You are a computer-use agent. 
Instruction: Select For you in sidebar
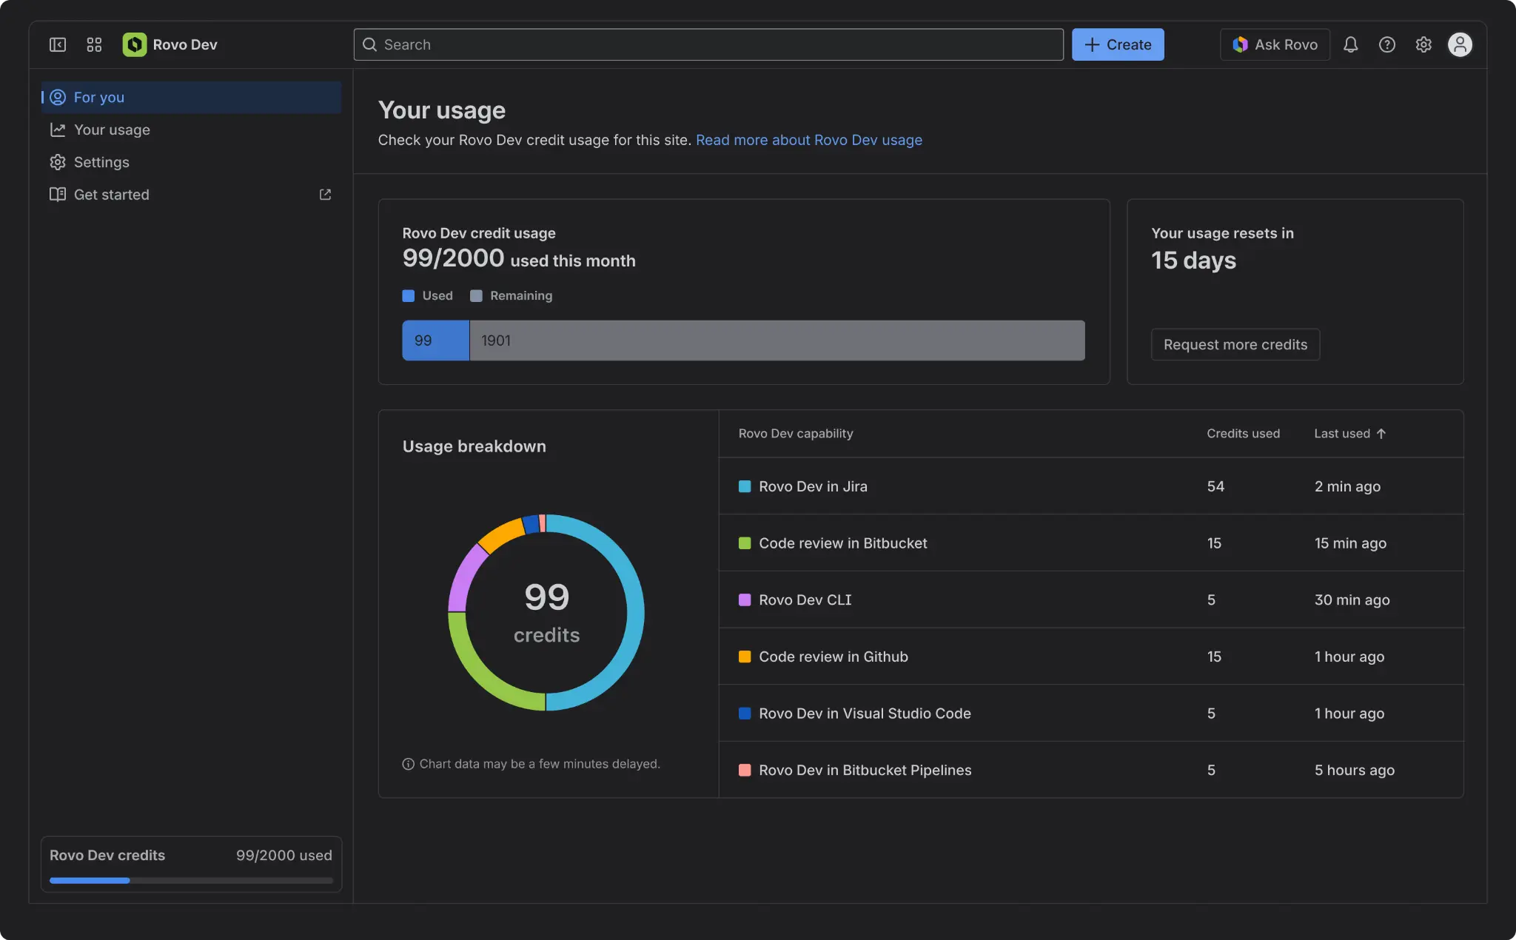pyautogui.click(x=99, y=98)
